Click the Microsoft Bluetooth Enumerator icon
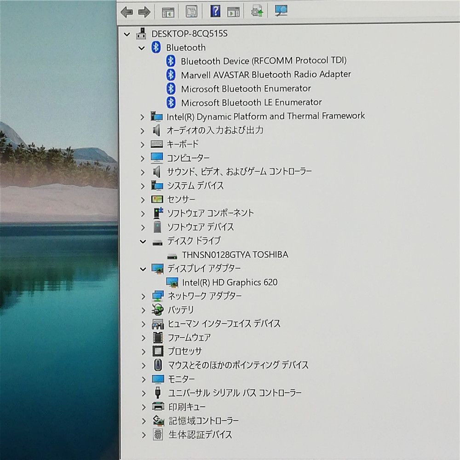Viewport: 460px width, 460px height. click(171, 89)
